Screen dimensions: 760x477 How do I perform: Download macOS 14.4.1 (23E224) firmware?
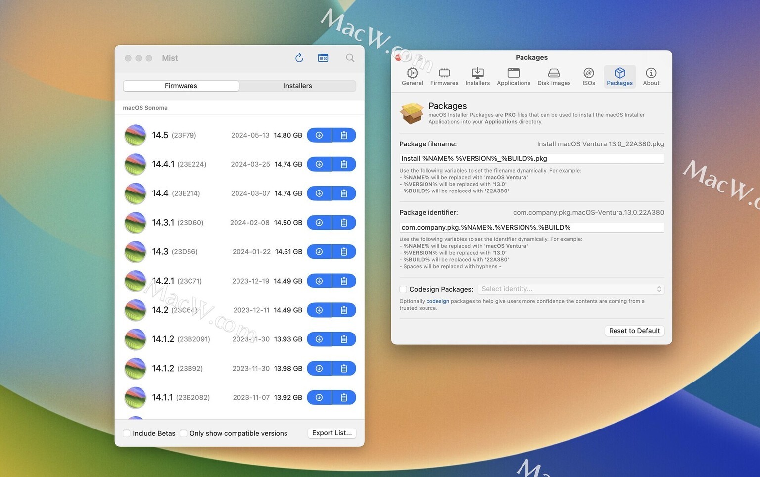pos(319,164)
